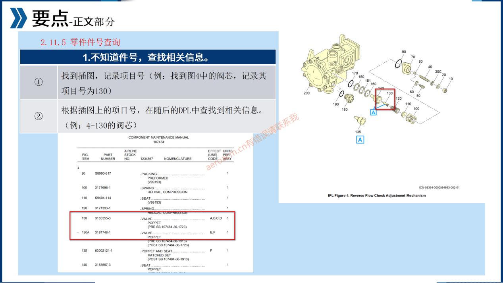Click the PREFORMED description line
This screenshot has width=503, height=283.
[x=158, y=178]
